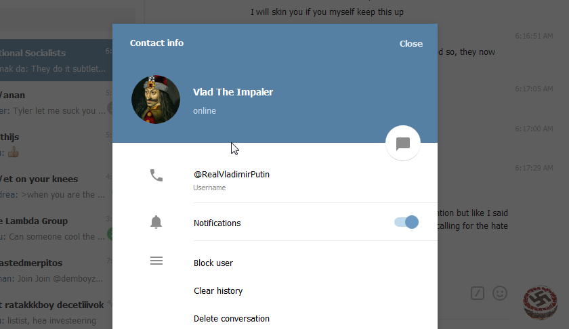The width and height of the screenshot is (569, 329).
Task: Click the bot commands slash icon
Action: tap(477, 293)
